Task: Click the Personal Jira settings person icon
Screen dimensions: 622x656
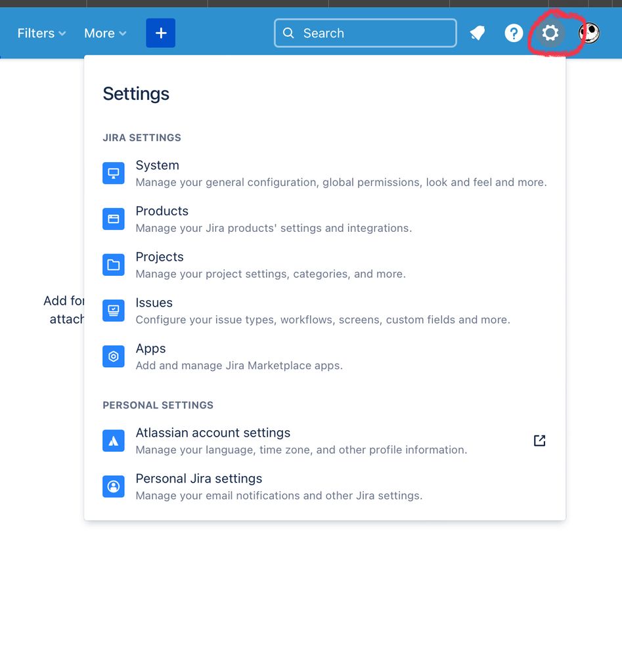Action: click(114, 487)
